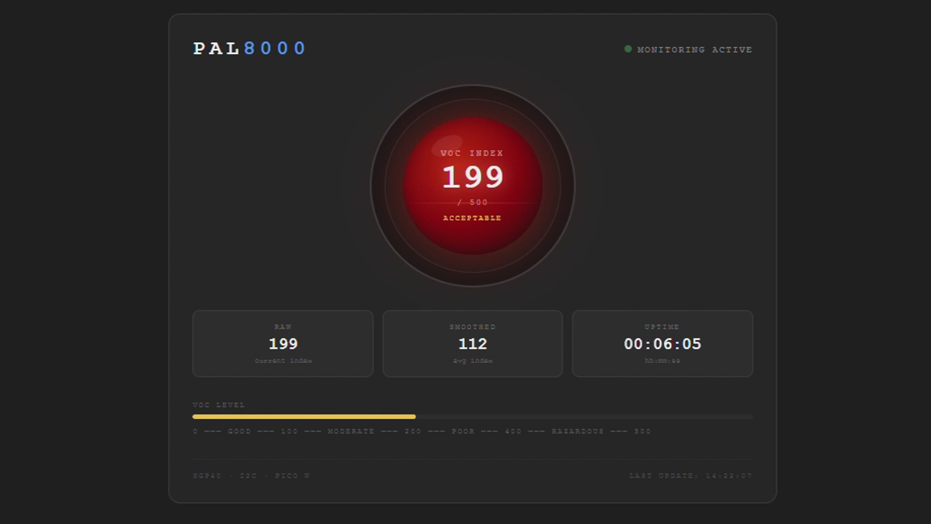Viewport: 931px width, 524px height.
Task: Click the '/ 500' scale text
Action: 473,202
